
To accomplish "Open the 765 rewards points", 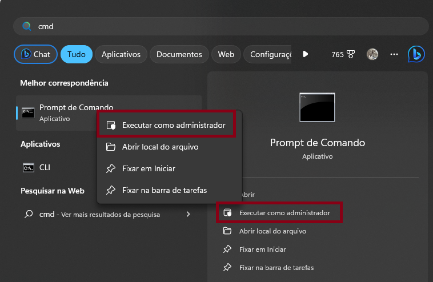I will pyautogui.click(x=343, y=54).
